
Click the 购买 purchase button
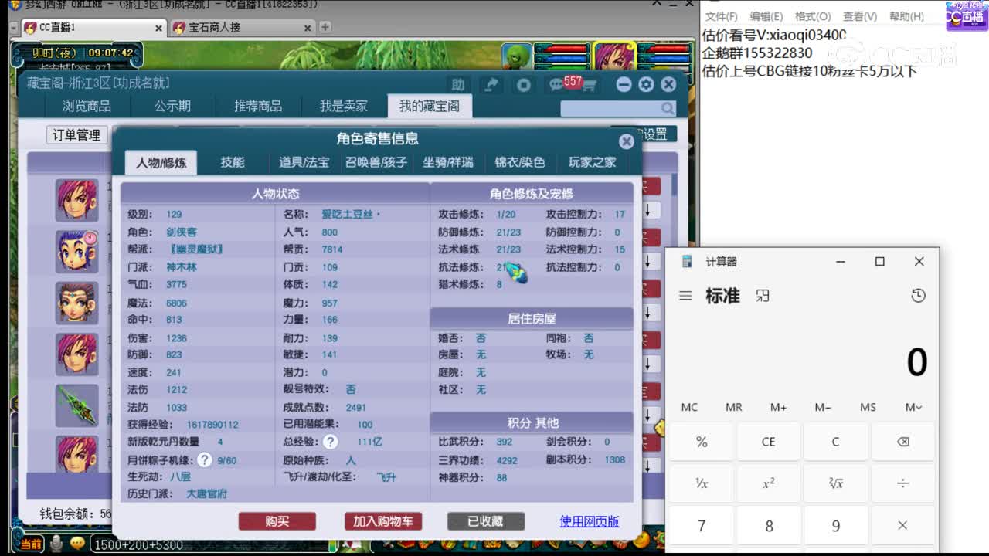pyautogui.click(x=277, y=521)
